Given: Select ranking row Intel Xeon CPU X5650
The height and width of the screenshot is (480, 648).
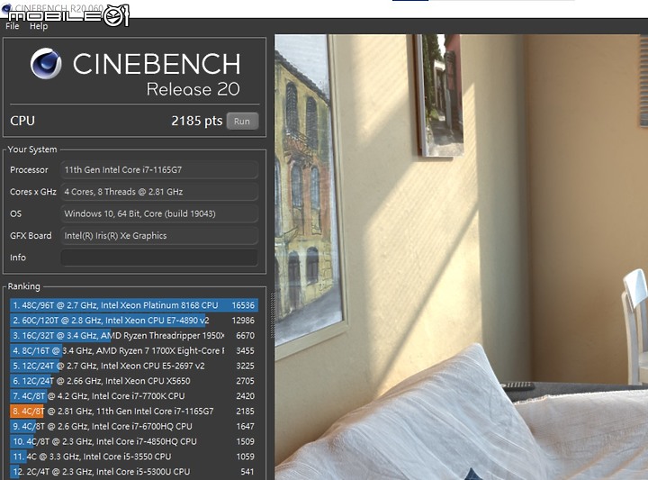Looking at the screenshot, I should (x=134, y=381).
